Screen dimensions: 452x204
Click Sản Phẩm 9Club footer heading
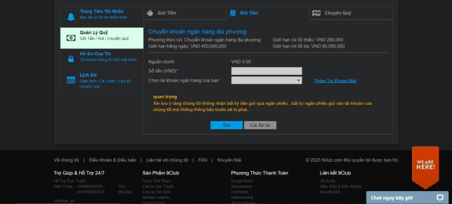[160, 173]
